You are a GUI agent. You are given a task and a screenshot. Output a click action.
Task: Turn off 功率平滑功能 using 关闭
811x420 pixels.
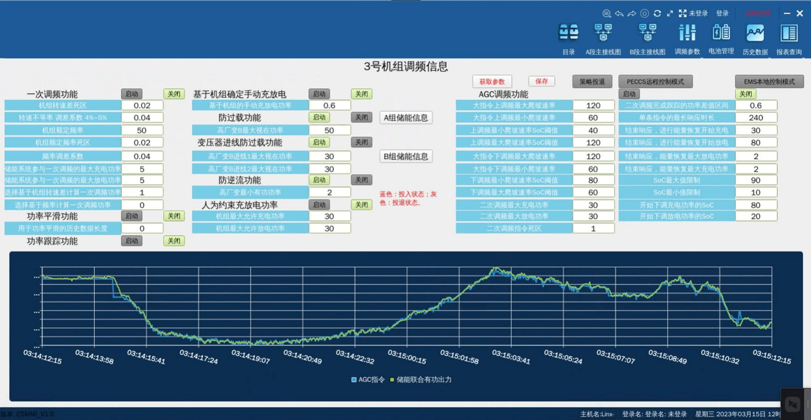pyautogui.click(x=174, y=216)
